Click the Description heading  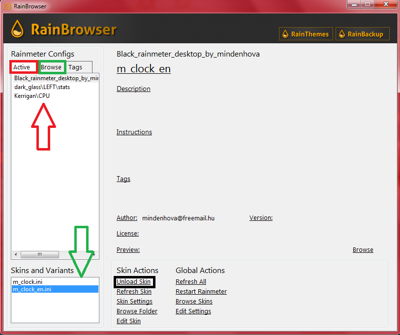coord(133,89)
